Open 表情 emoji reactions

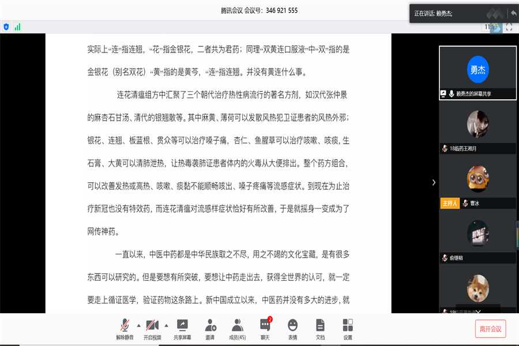[292, 329]
